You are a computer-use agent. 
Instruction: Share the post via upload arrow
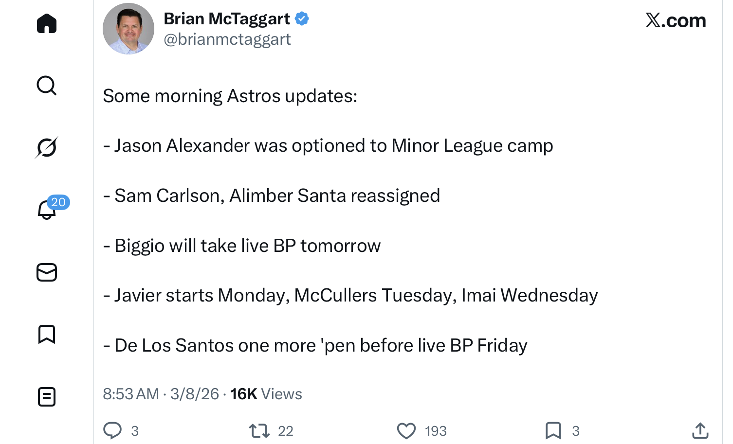(x=700, y=430)
